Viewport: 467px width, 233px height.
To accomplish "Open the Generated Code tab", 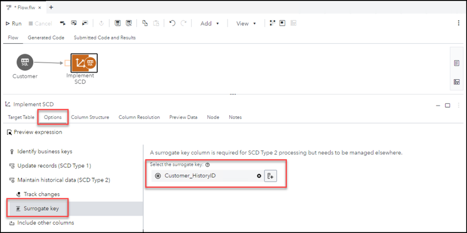I will [46, 38].
